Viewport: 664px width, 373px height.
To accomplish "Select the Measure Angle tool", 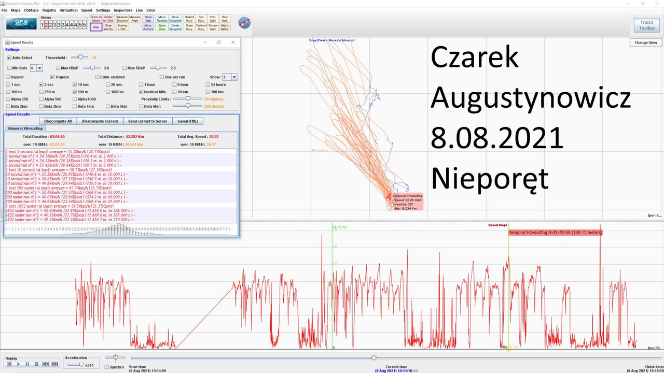I will click(x=135, y=18).
